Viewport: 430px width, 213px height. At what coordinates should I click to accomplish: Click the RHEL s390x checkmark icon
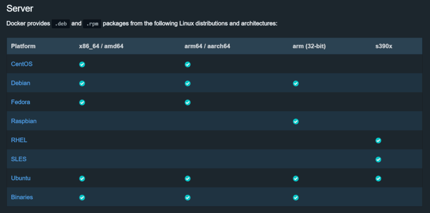378,140
